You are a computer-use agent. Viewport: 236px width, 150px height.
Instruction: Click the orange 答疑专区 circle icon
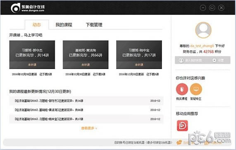pyautogui.click(x=196, y=89)
